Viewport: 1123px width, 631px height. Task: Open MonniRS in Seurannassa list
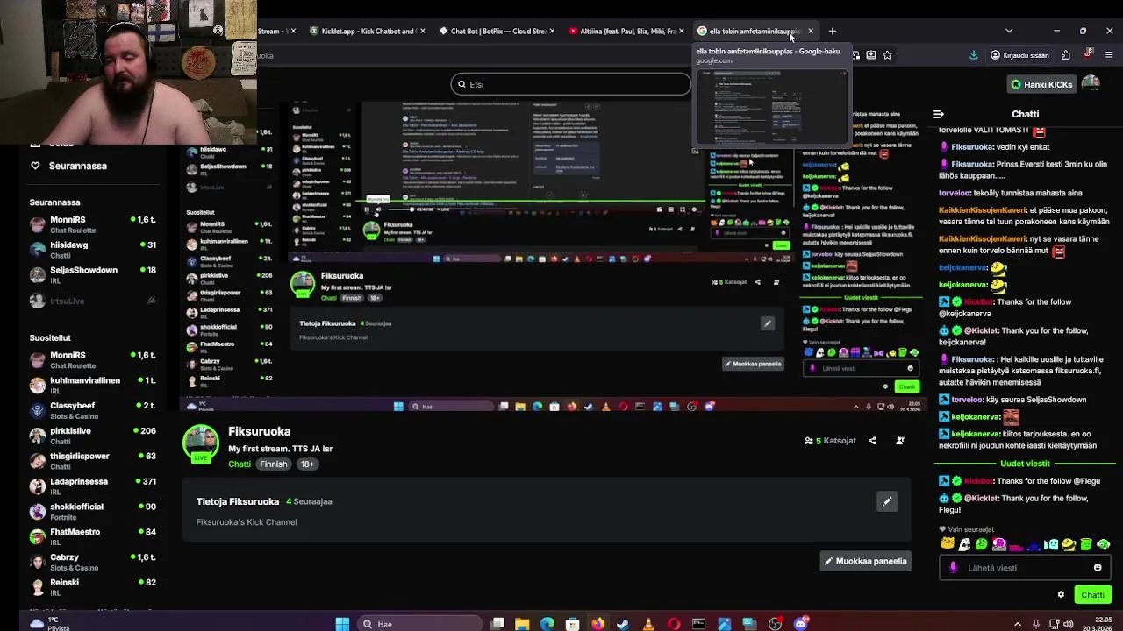tap(92, 224)
